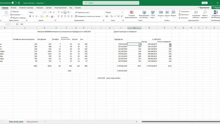Increase the cell indent

(x=71, y=16)
